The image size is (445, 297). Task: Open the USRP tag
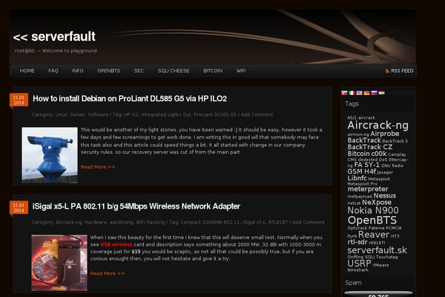(x=359, y=264)
